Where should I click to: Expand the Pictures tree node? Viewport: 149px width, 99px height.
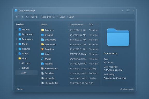[17, 49]
